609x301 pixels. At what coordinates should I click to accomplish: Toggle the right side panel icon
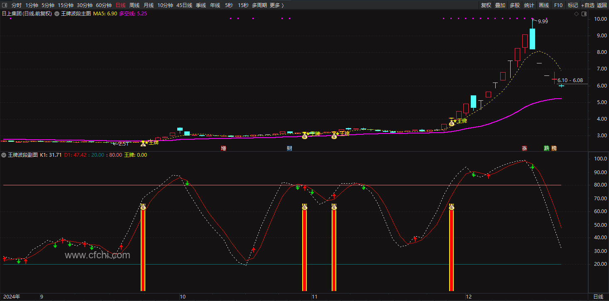pos(584,14)
